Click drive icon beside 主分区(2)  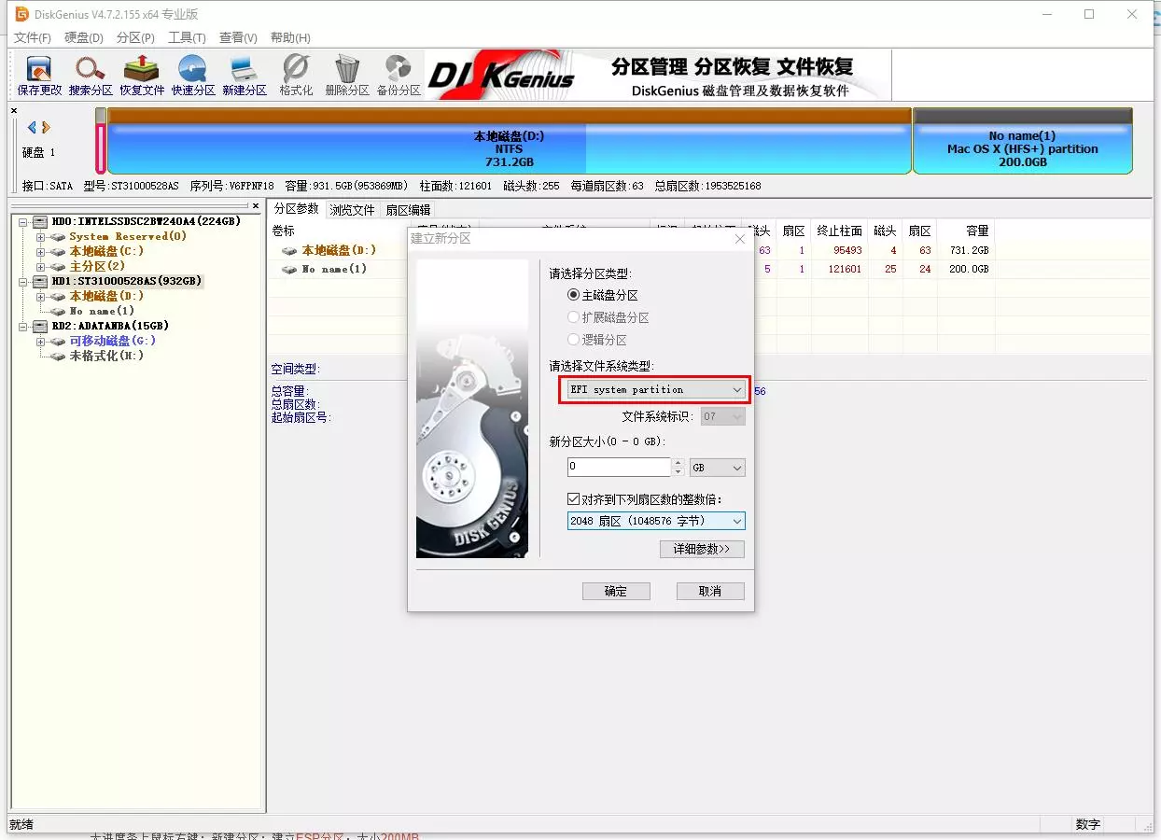(58, 266)
